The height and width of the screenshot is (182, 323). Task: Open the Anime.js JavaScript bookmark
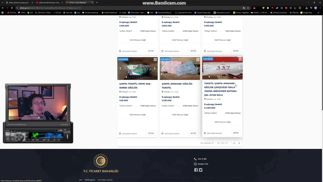[x=279, y=13]
